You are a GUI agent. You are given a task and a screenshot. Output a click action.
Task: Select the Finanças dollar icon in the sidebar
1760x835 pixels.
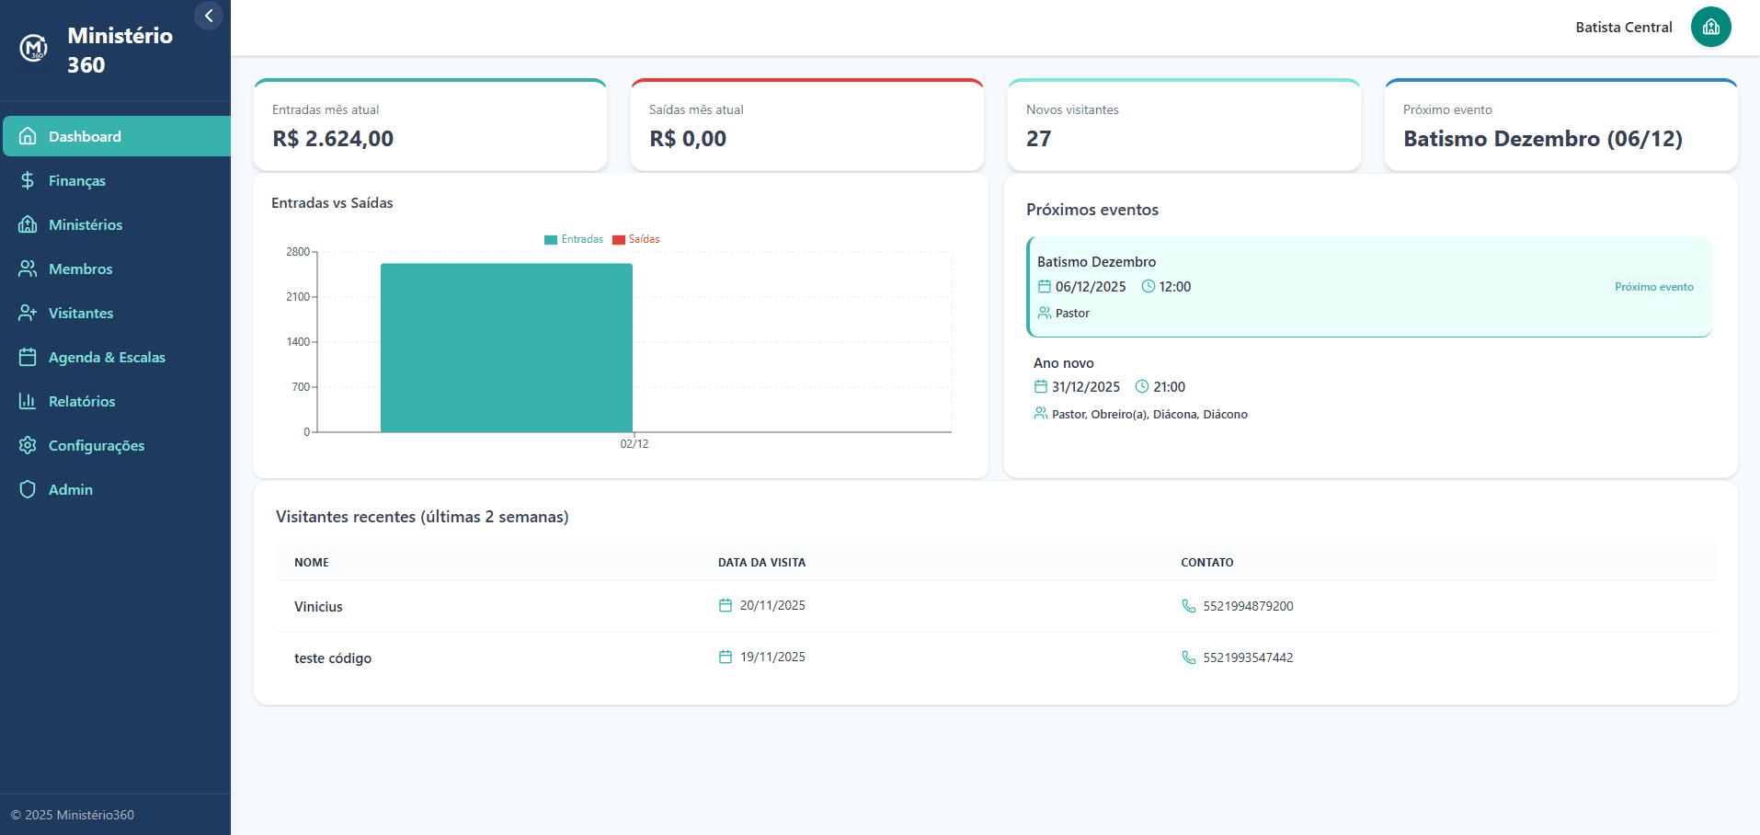[28, 180]
